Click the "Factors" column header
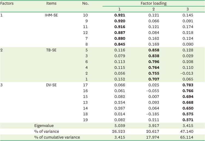This screenshot has width=205, height=141. click(x=7, y=4)
